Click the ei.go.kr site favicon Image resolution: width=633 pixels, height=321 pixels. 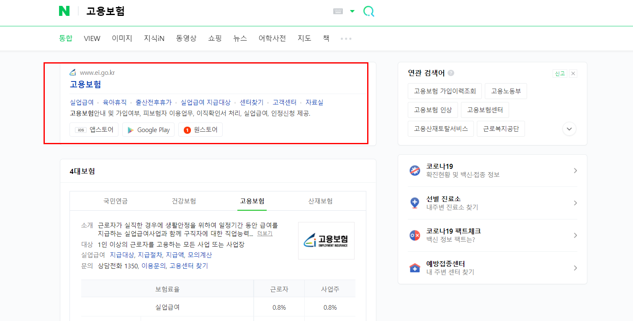pyautogui.click(x=73, y=72)
